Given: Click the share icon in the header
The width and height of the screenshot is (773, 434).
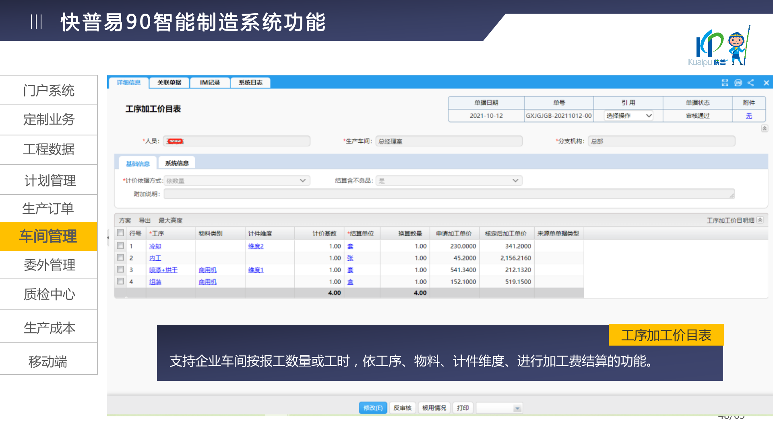Looking at the screenshot, I should click(x=751, y=83).
